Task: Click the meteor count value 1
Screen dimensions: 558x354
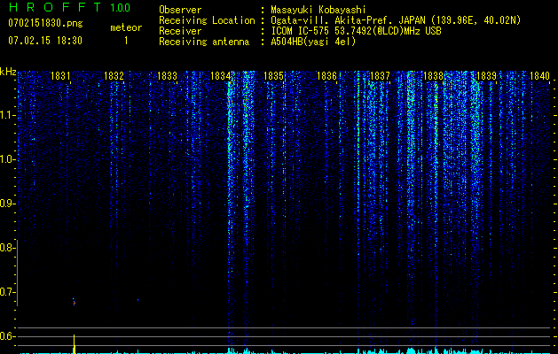Action: (126, 41)
